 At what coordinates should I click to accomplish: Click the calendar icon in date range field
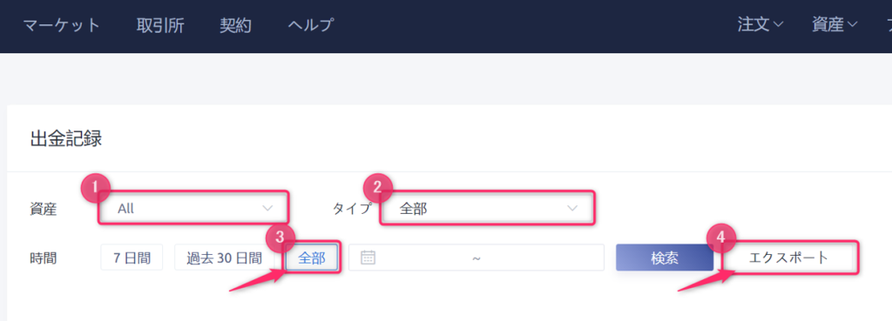pos(368,258)
